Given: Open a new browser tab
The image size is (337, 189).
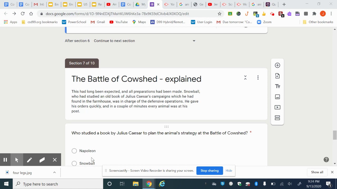Looking at the screenshot, I should [x=284, y=4].
